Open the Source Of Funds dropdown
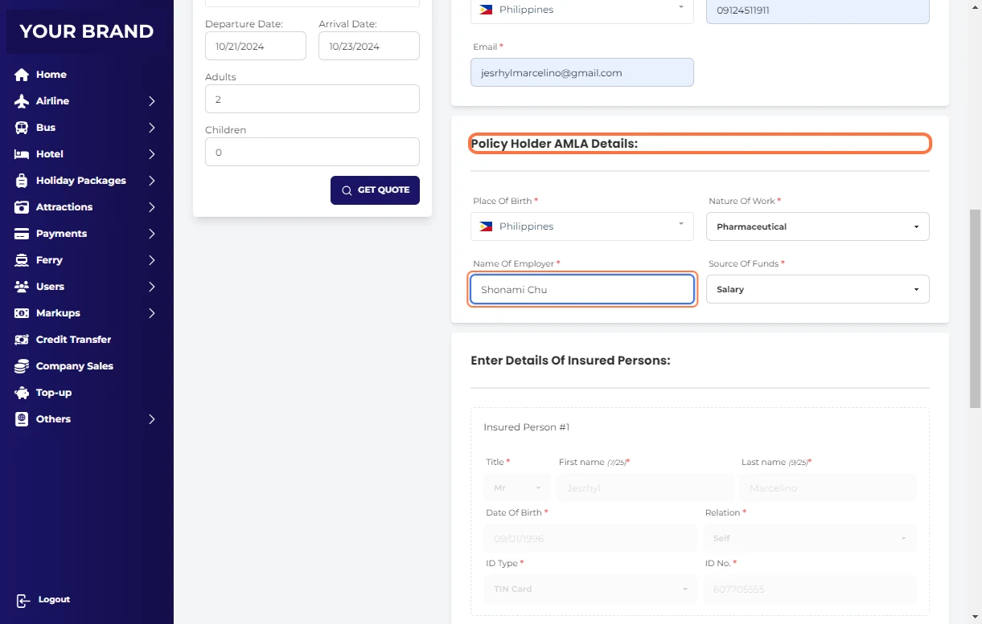The height and width of the screenshot is (624, 982). [817, 289]
